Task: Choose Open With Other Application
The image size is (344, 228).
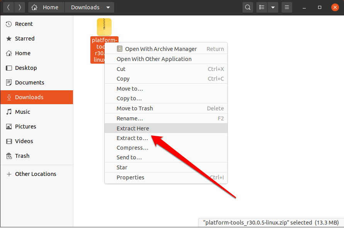Action: [x=166, y=59]
